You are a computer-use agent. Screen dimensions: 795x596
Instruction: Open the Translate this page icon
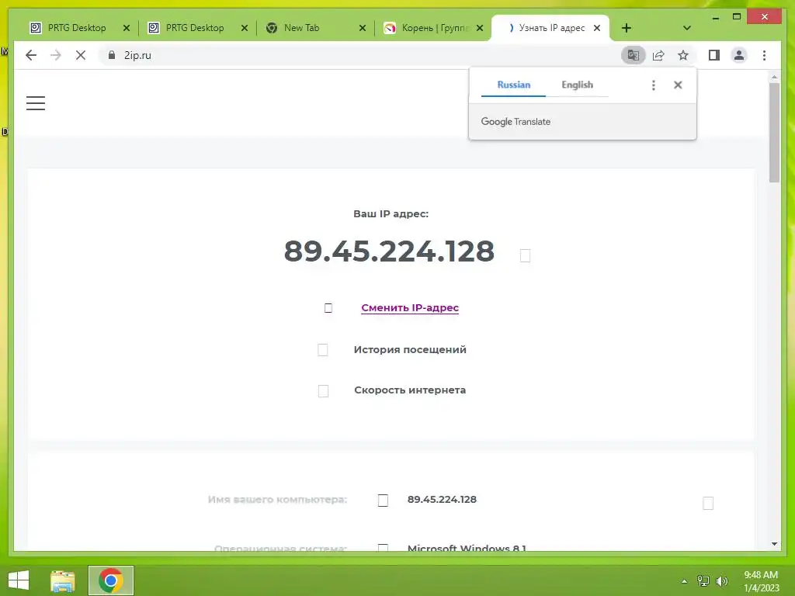633,55
